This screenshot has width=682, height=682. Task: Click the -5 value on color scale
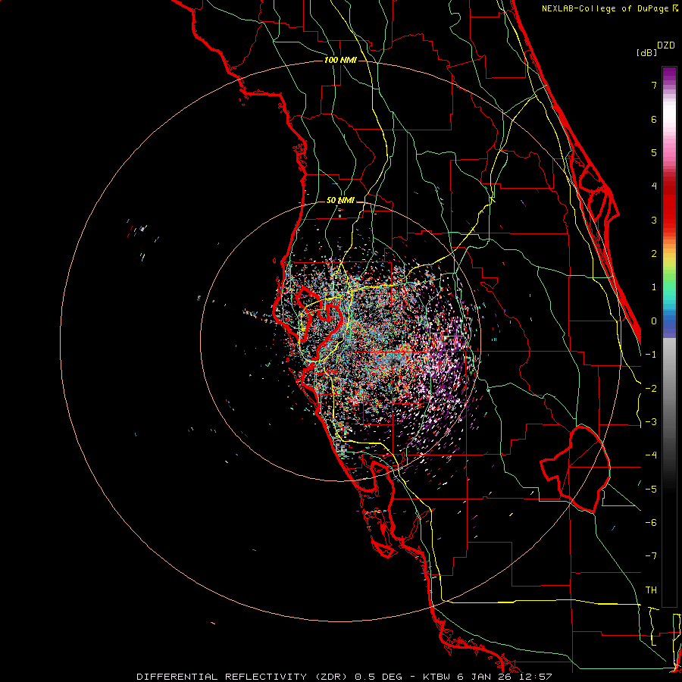coord(651,489)
